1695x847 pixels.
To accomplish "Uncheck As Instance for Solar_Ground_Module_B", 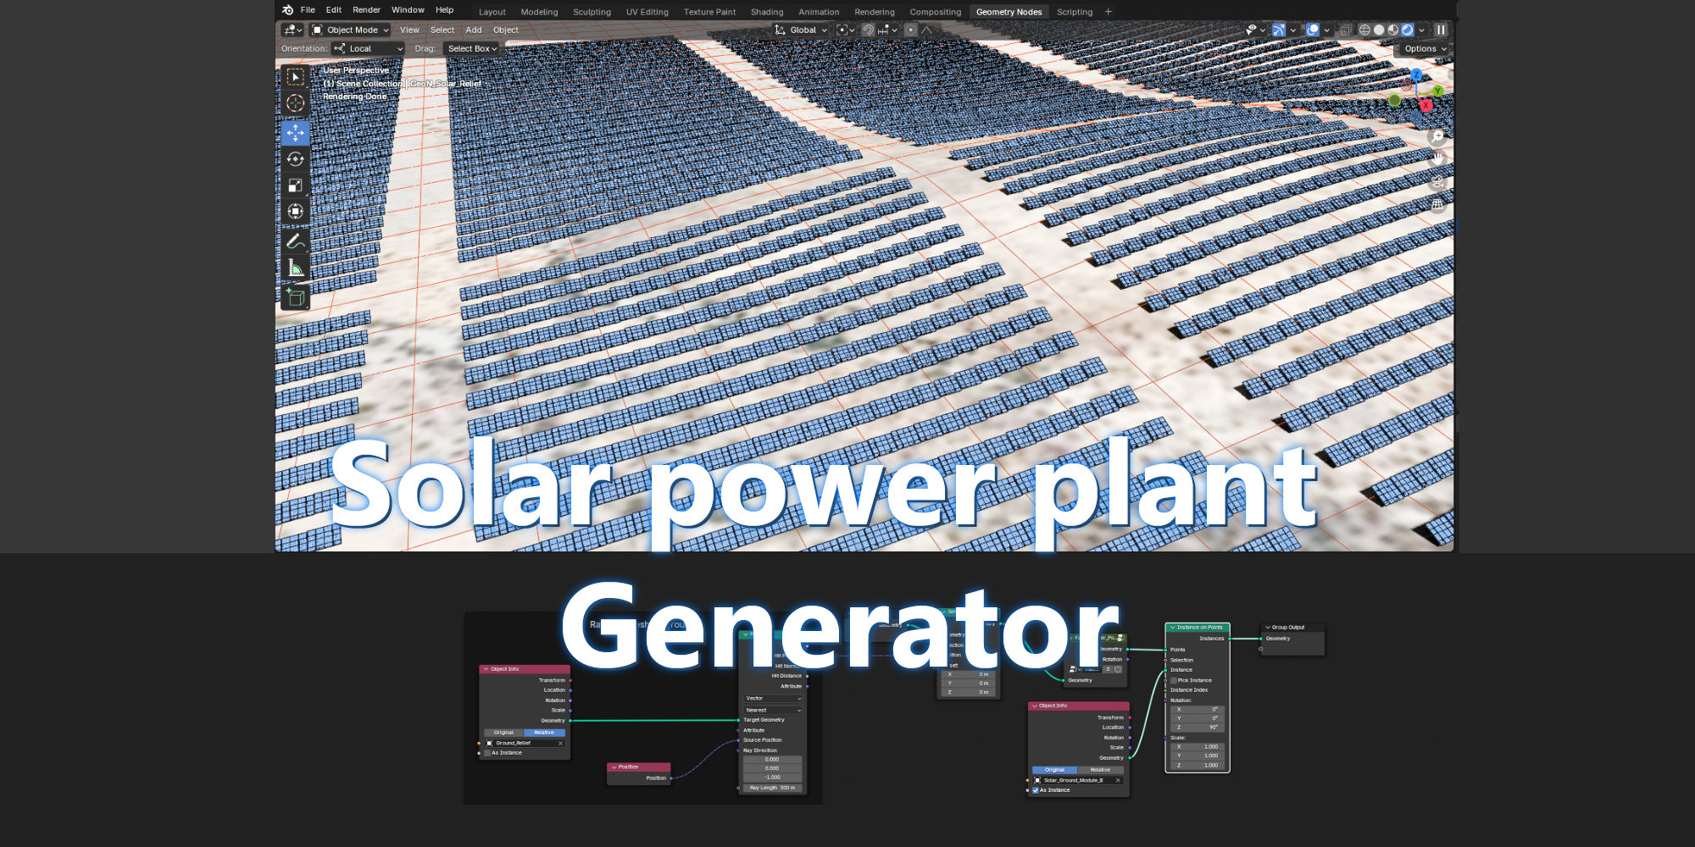I will (1036, 790).
